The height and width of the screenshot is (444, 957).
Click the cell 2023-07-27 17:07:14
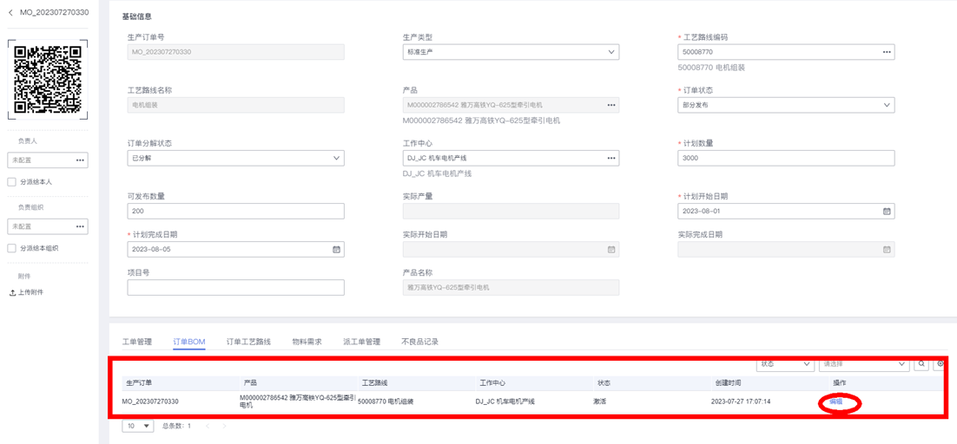pyautogui.click(x=741, y=402)
